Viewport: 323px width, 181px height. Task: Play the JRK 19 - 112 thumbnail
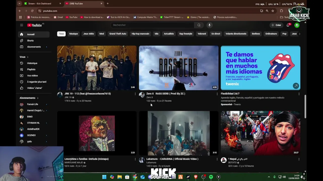(x=97, y=68)
